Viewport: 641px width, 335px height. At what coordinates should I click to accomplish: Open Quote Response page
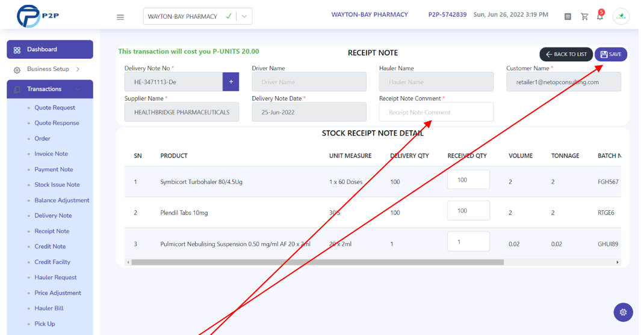click(x=57, y=122)
